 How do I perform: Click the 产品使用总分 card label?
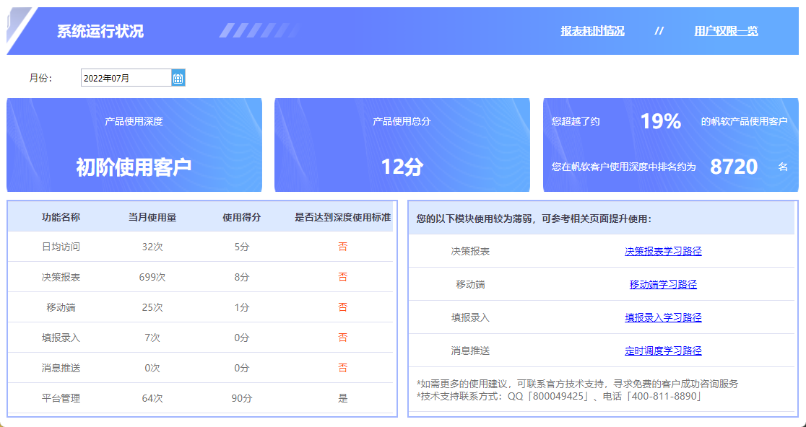pos(402,122)
